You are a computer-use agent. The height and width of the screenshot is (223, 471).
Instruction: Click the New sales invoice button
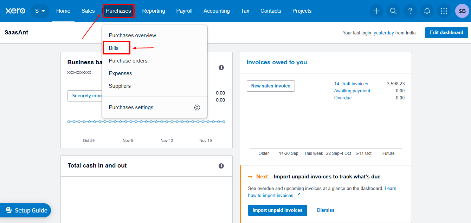271,86
